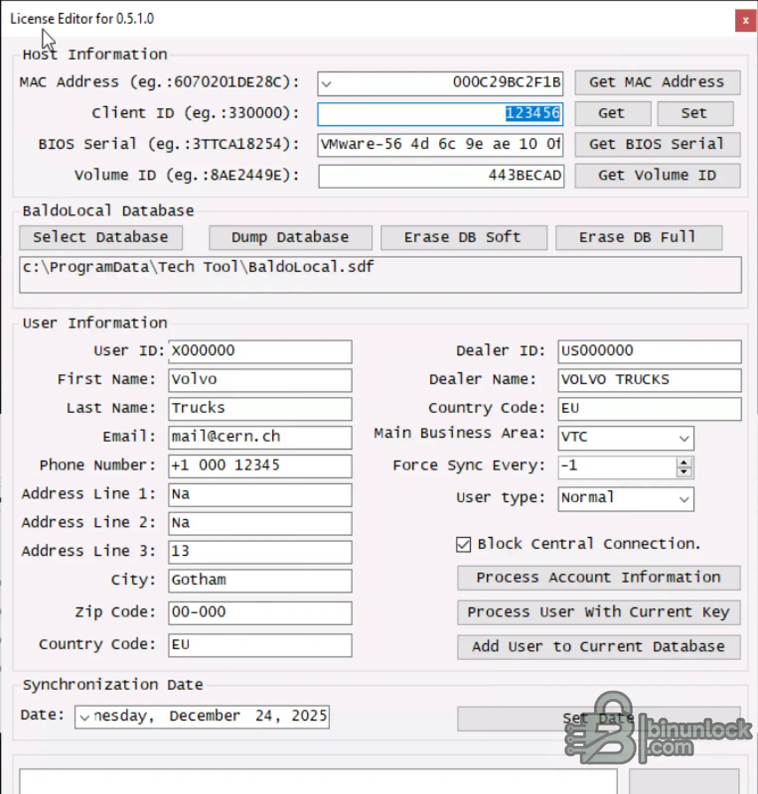Edit the City field Gotham

click(260, 581)
